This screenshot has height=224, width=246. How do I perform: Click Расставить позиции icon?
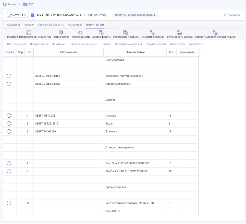point(126,32)
